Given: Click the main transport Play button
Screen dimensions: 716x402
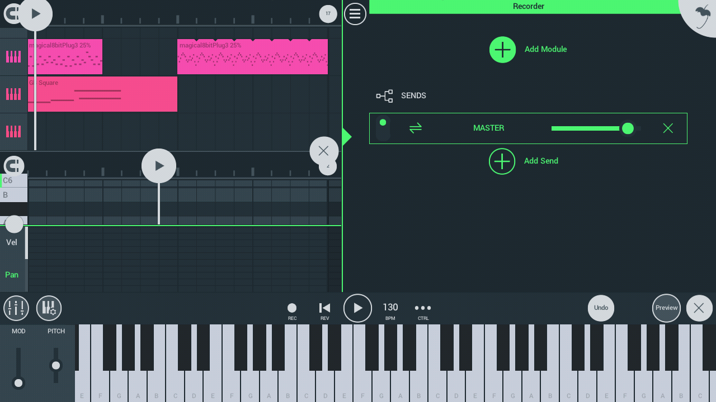Looking at the screenshot, I should tap(357, 308).
